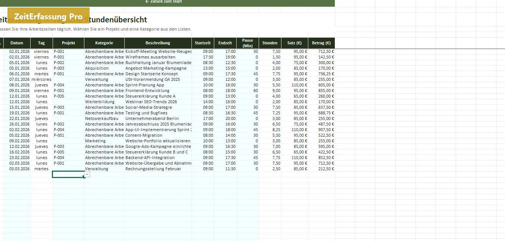The image size is (505, 241).
Task: Select the "Kategorie" column header
Action: (104, 43)
